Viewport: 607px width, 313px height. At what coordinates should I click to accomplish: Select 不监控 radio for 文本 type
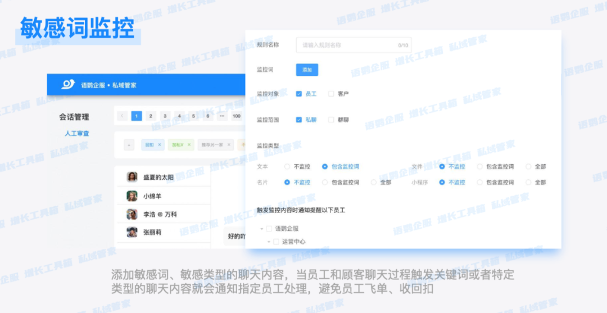pyautogui.click(x=287, y=167)
